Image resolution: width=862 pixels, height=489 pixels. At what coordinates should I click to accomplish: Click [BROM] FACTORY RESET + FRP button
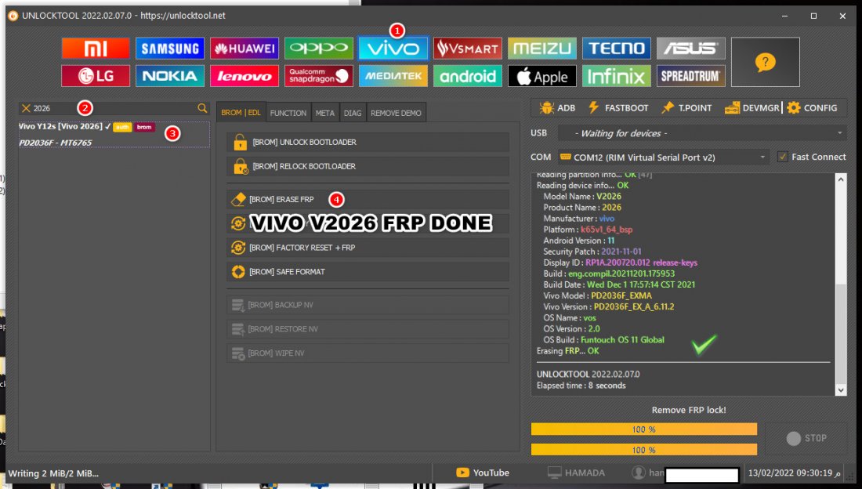click(x=368, y=248)
